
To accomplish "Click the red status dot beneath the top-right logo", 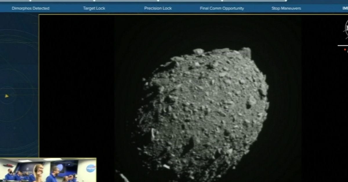I will coord(345,50).
